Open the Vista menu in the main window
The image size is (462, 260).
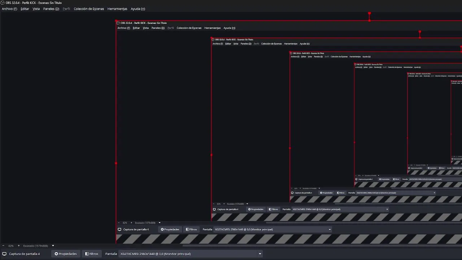tap(36, 9)
